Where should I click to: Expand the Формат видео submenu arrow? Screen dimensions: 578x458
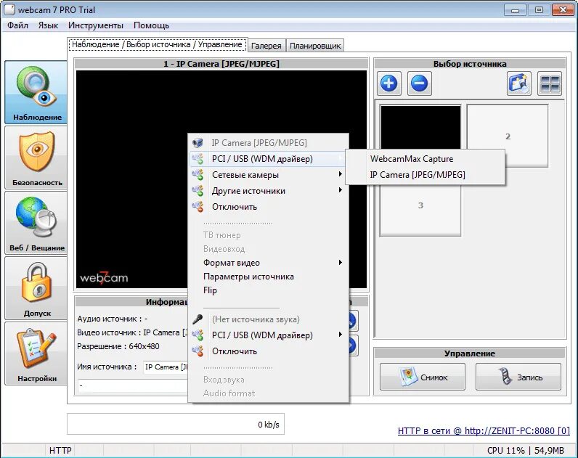(341, 262)
